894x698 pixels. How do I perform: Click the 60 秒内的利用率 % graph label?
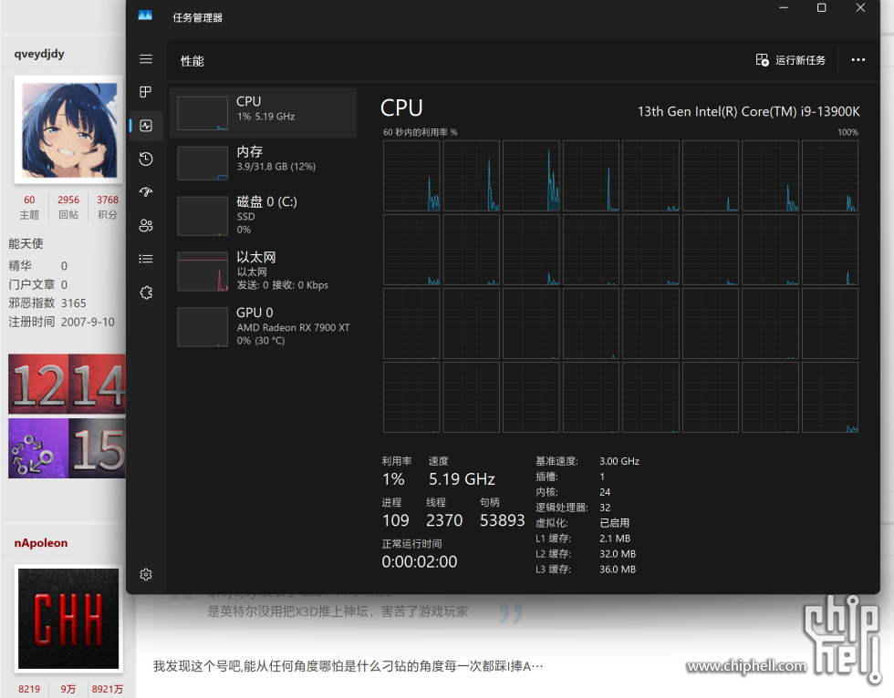pyautogui.click(x=421, y=132)
